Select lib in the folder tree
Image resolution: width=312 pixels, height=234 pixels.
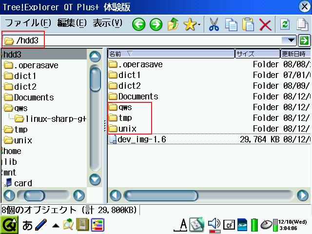coord(10,162)
